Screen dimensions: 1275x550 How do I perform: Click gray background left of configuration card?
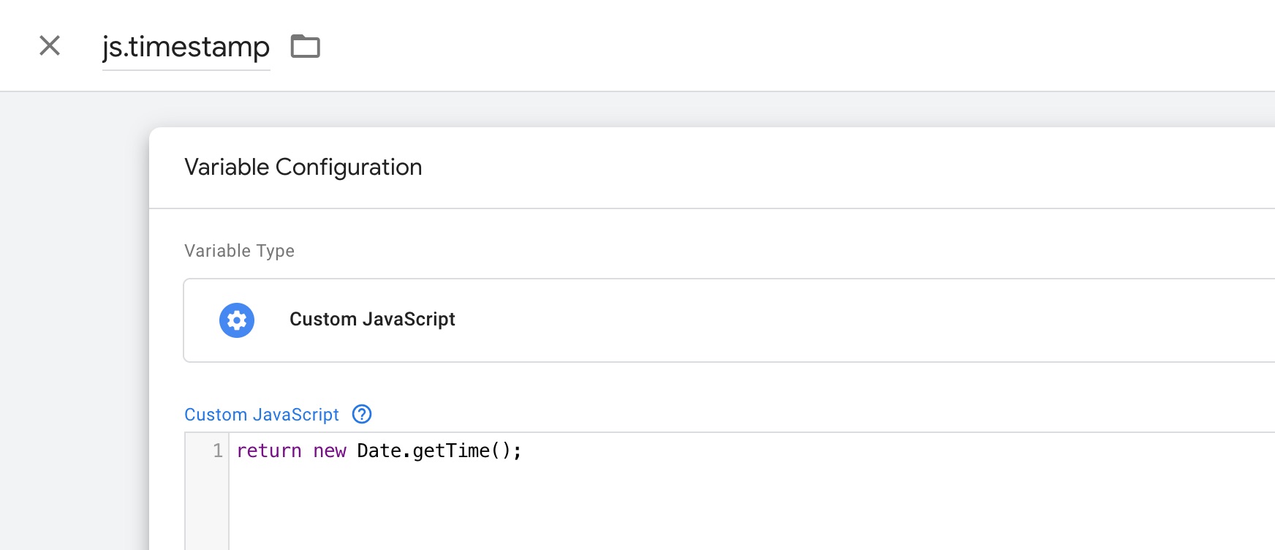coord(73,329)
